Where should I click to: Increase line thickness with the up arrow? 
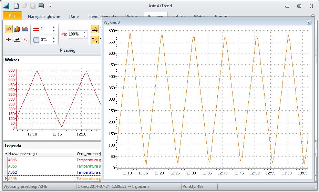pos(53,27)
